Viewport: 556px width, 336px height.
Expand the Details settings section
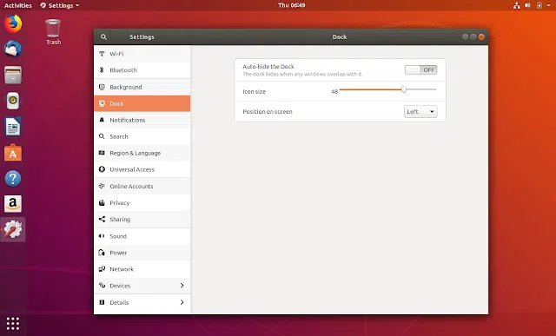pos(142,302)
